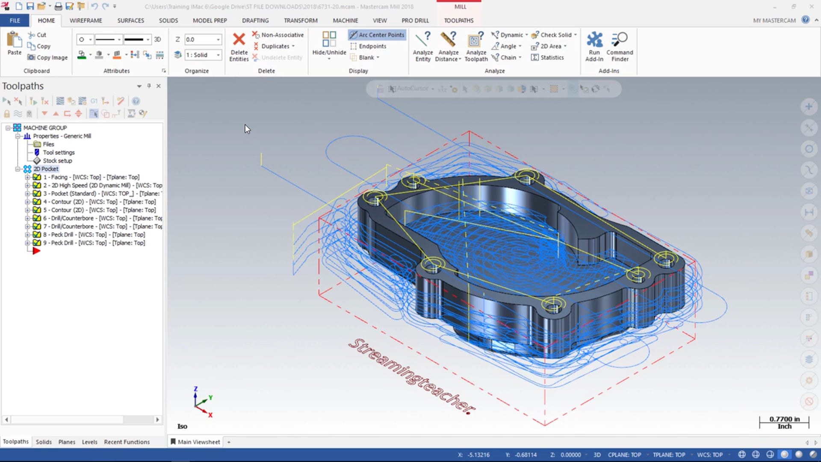Toggle checkmark on 6 - Drill/Counterbore
This screenshot has width=821, height=462.
tap(37, 218)
